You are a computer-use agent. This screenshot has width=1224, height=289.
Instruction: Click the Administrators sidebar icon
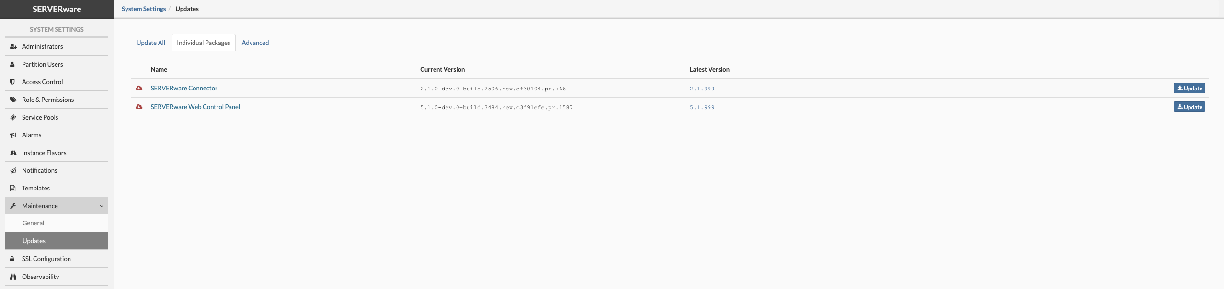[x=13, y=47]
